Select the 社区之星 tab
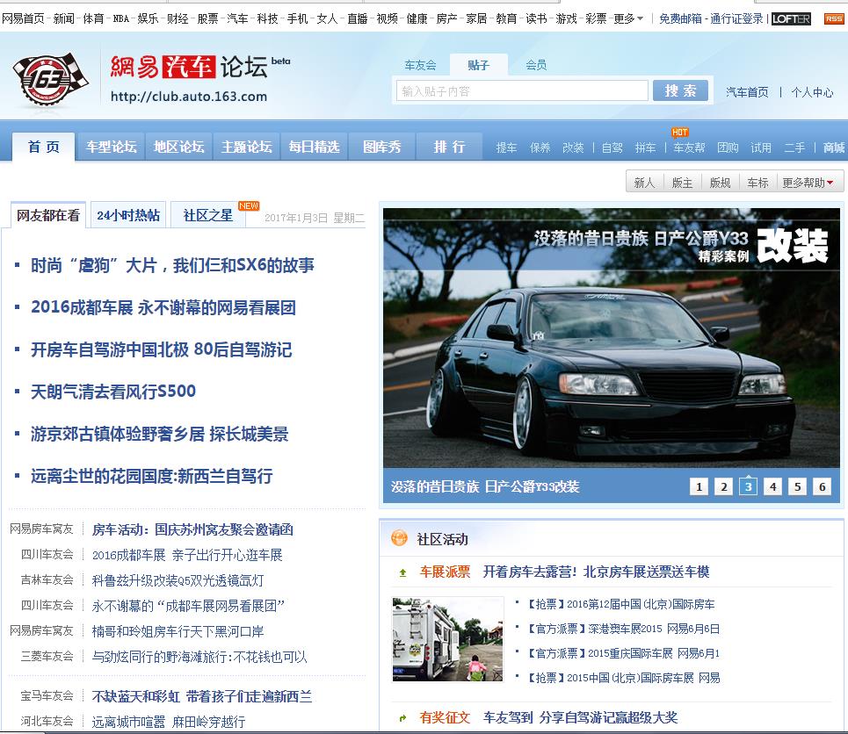848x734 pixels. 208,216
